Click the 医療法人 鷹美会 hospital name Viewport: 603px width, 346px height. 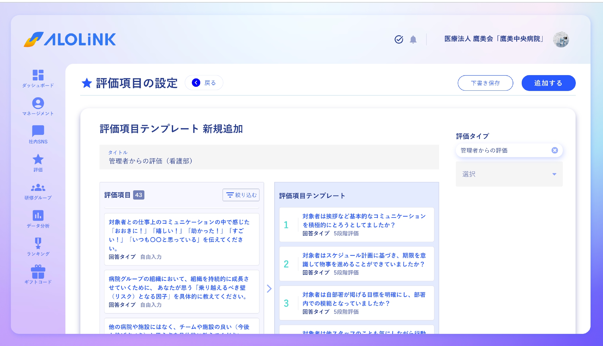pyautogui.click(x=494, y=39)
